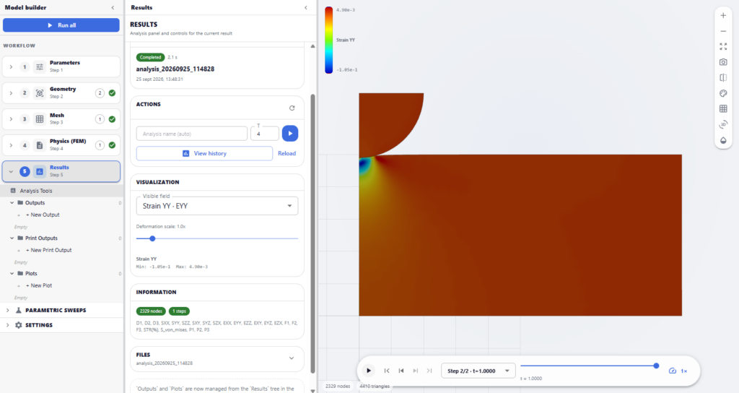Click the Results panel scrollbar

(312, 233)
